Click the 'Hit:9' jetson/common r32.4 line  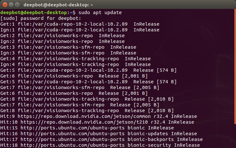[x=99, y=116]
